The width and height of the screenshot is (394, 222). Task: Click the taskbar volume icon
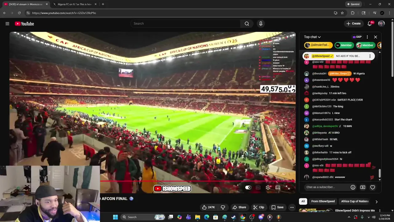[x=373, y=217]
